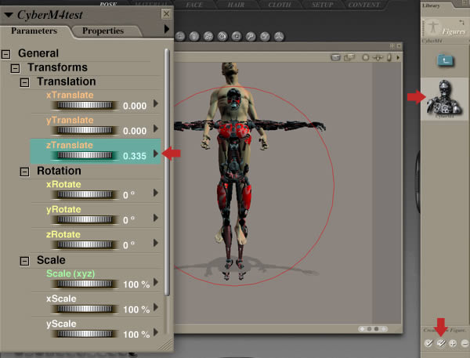Open the Figures category in Library
The image size is (470, 358).
[x=445, y=27]
